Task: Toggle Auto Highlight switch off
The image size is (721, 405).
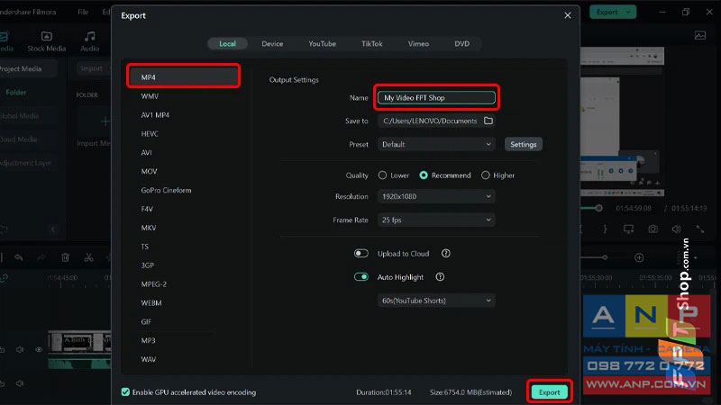Action: 361,277
